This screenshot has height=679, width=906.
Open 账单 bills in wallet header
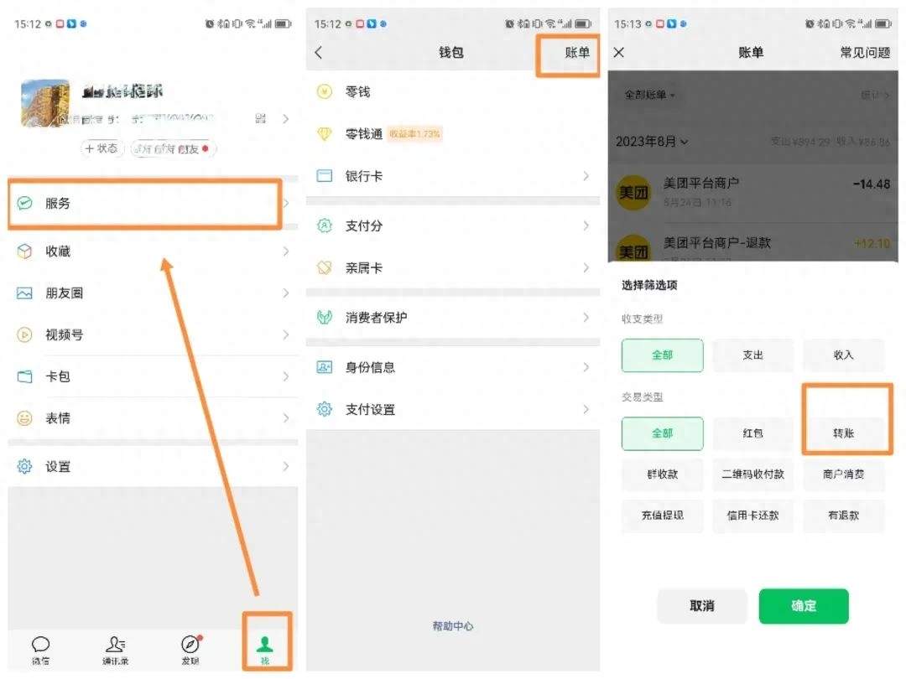(x=576, y=53)
